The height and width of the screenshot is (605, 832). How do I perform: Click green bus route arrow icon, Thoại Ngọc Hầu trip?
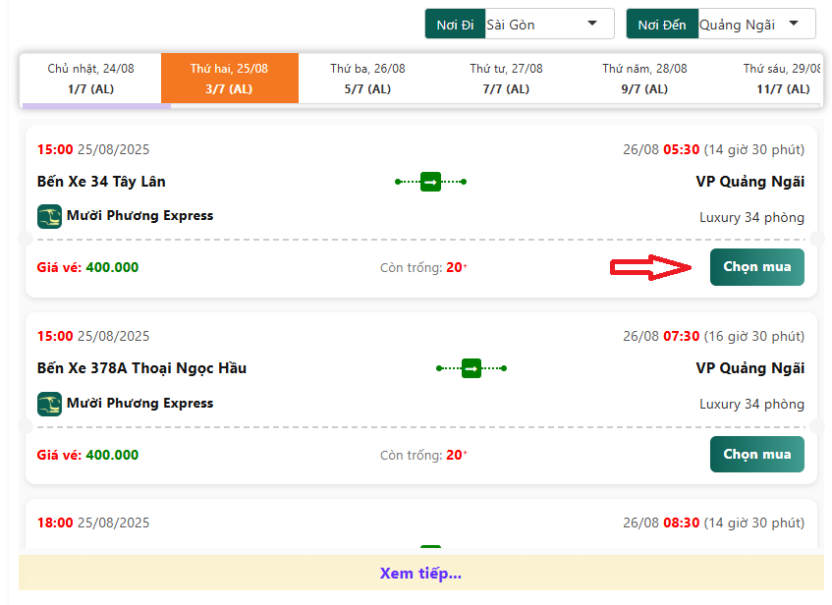471,368
